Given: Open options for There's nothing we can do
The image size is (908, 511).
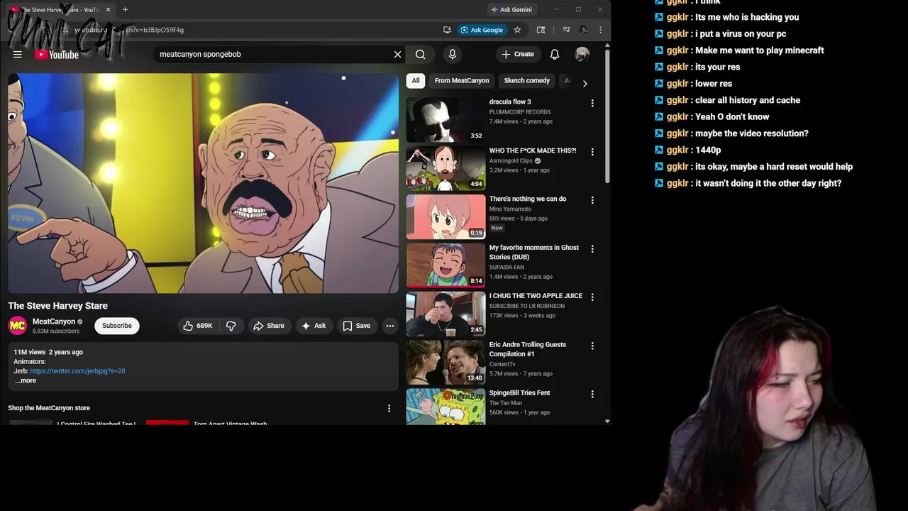Looking at the screenshot, I should click(x=592, y=200).
